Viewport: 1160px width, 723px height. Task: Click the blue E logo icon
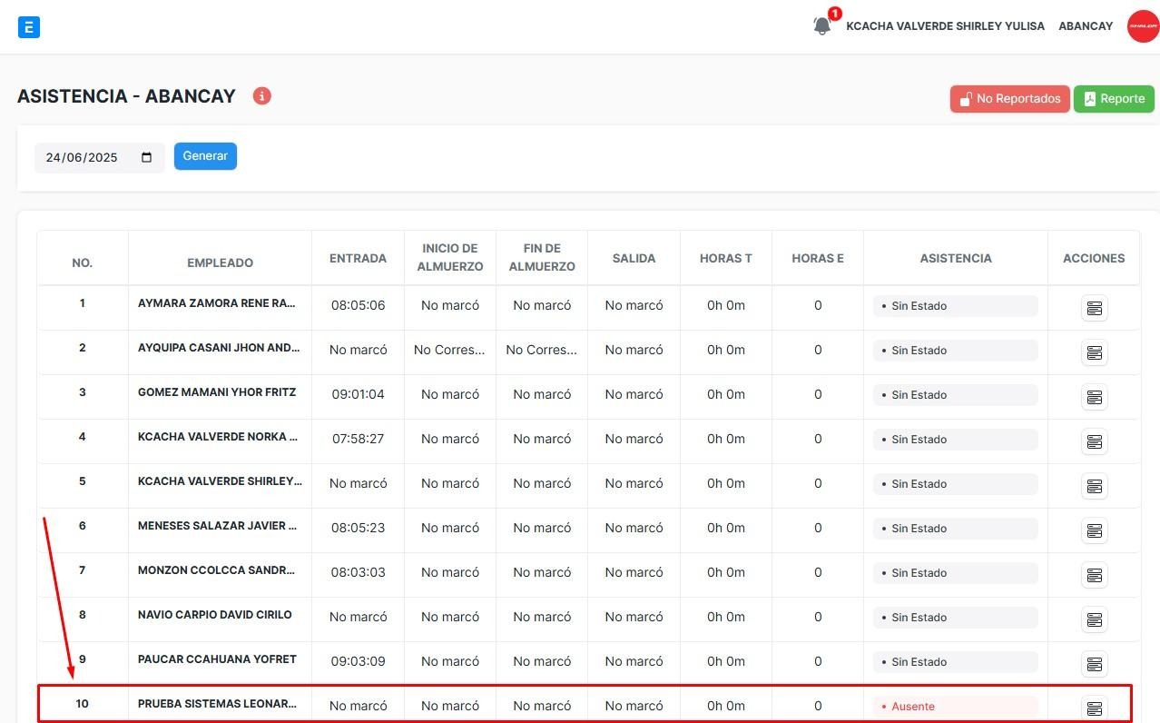click(x=29, y=27)
